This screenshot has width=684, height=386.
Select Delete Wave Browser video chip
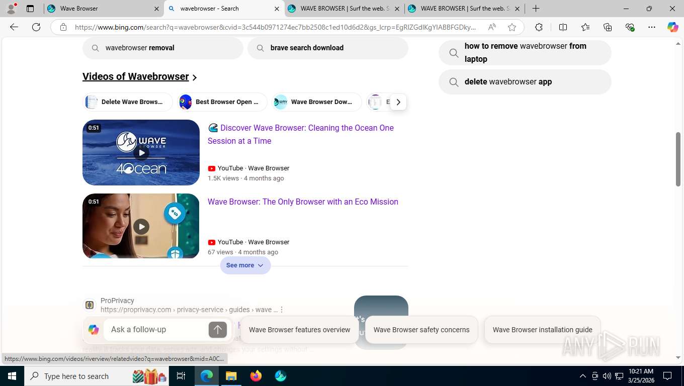[x=128, y=102]
